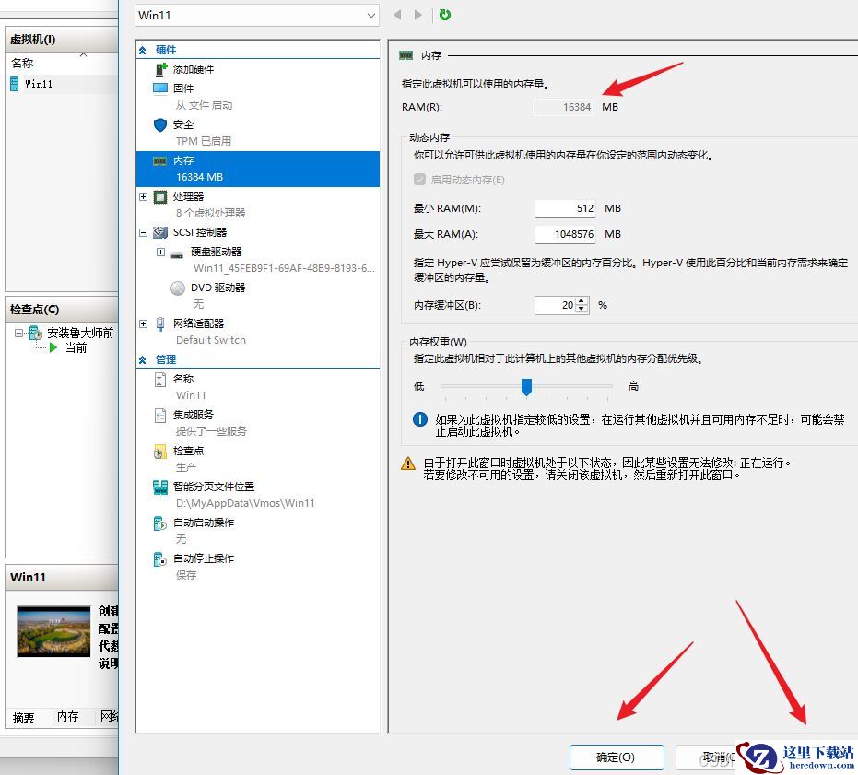858x775 pixels.
Task: Select the Default Switch text
Action: coord(211,340)
